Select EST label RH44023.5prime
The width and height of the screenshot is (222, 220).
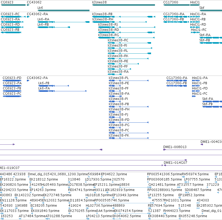tap(177, 211)
